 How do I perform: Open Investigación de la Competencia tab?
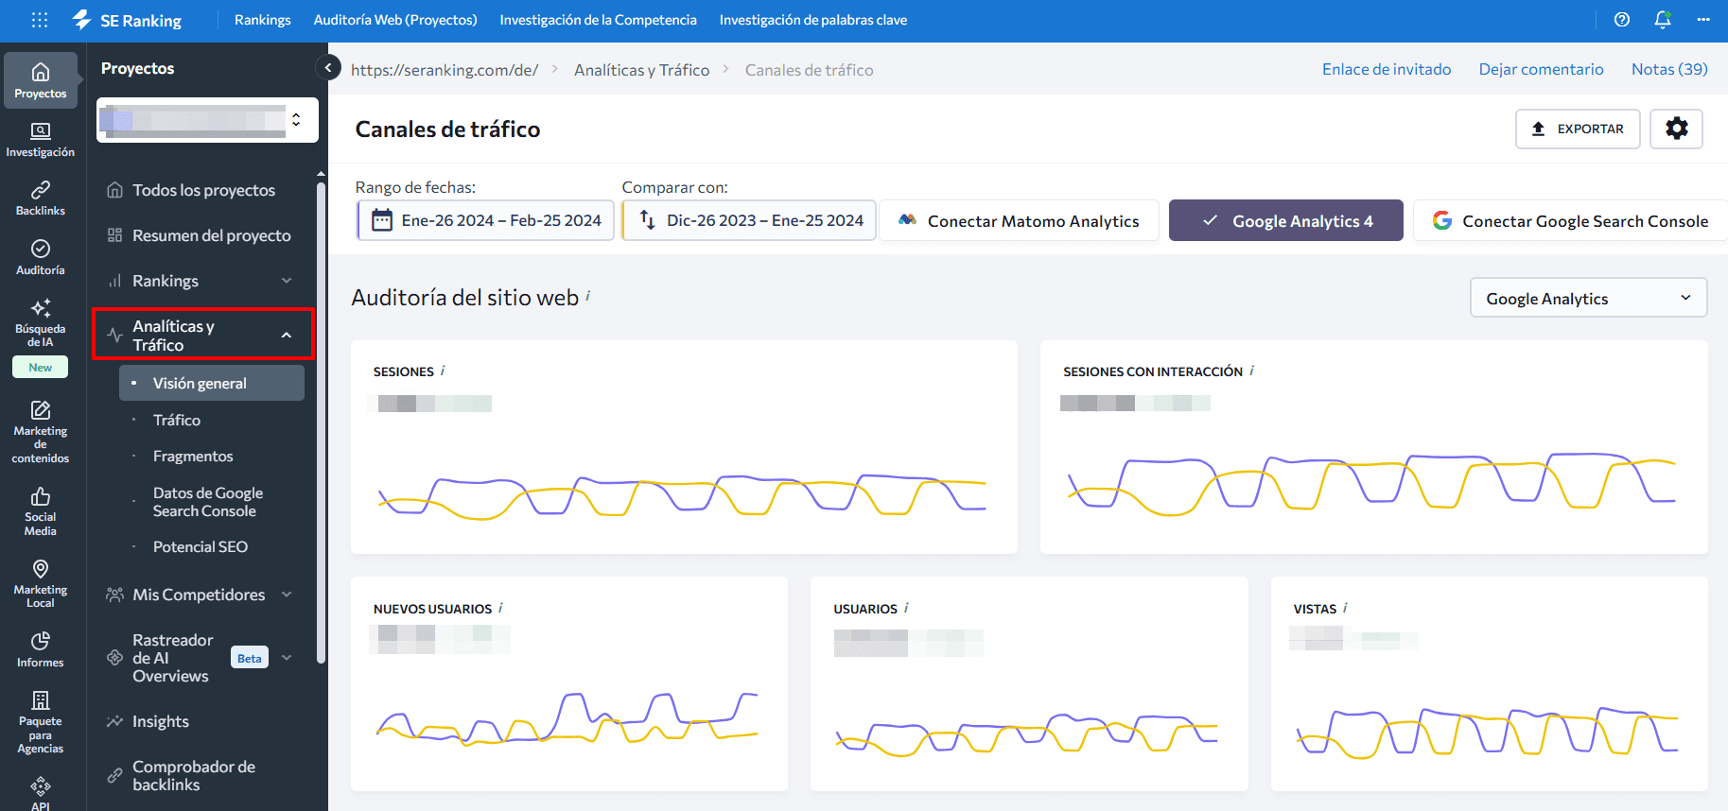click(598, 20)
